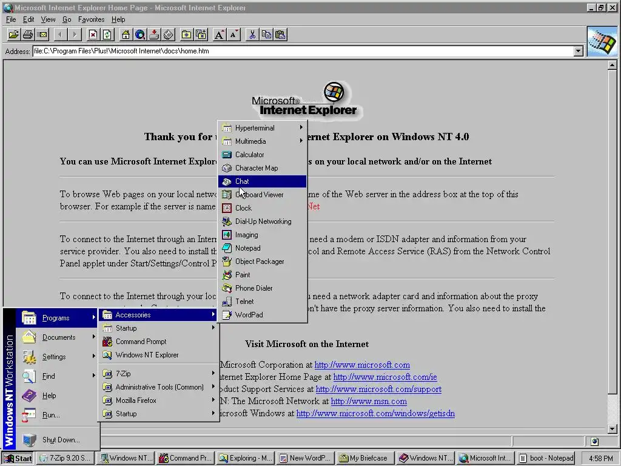This screenshot has height=466, width=621.
Task: Click the larger font A icon
Action: 219,35
